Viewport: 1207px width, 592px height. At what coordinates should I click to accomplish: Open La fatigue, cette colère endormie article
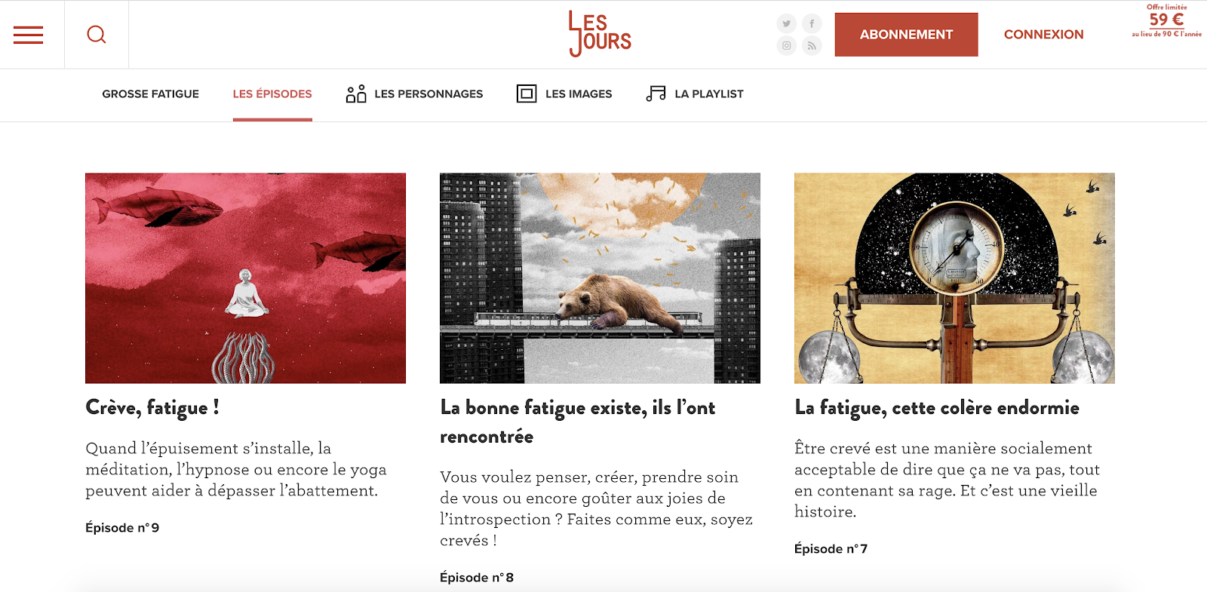click(x=937, y=408)
